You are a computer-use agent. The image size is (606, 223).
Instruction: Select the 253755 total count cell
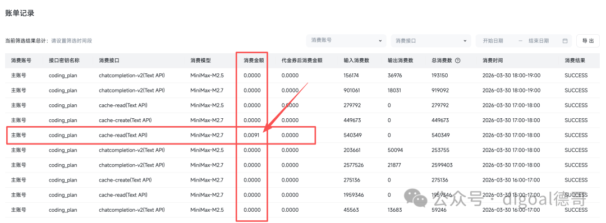pos(440,150)
